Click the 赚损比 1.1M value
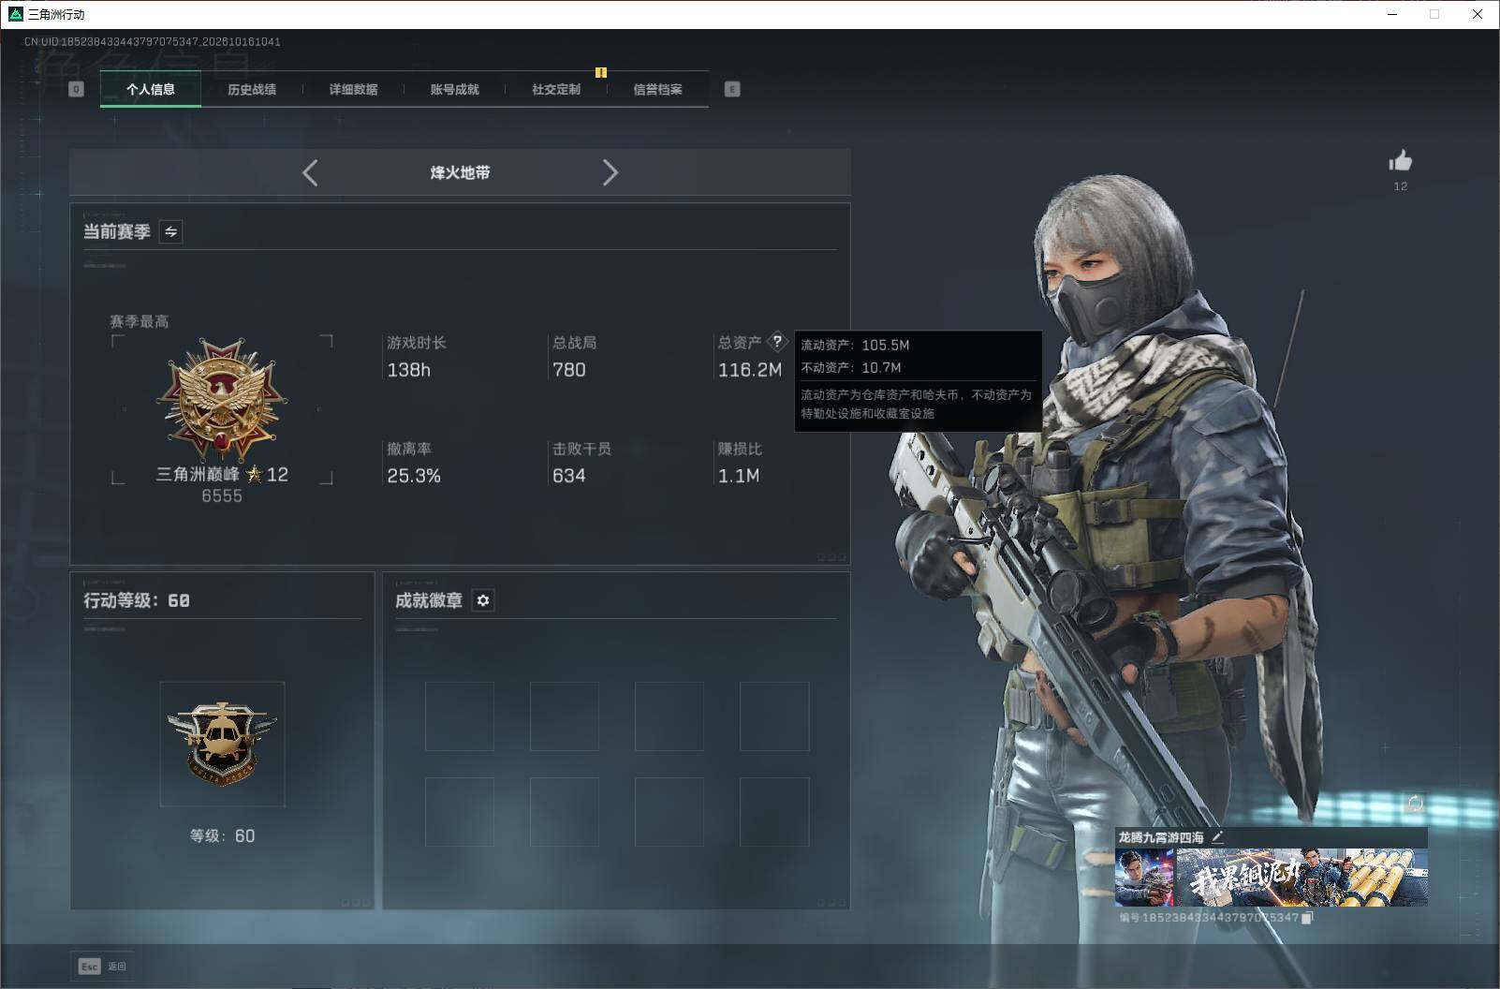The image size is (1500, 989). pyautogui.click(x=739, y=476)
